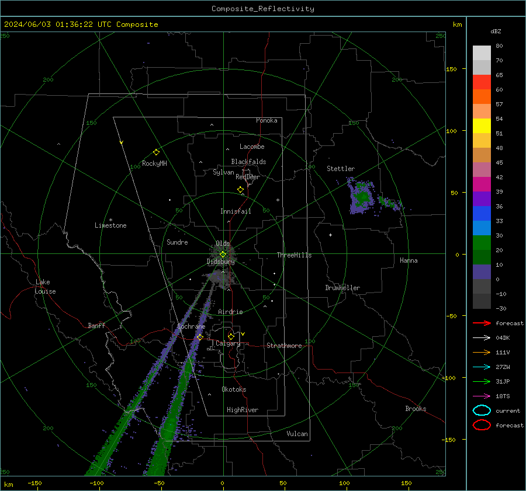
Task: Click the magenta 39–42 dBZ color swatch
Action: pos(482,184)
